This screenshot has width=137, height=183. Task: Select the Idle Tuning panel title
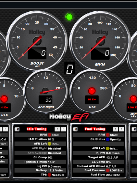pyautogui.click(x=37, y=129)
